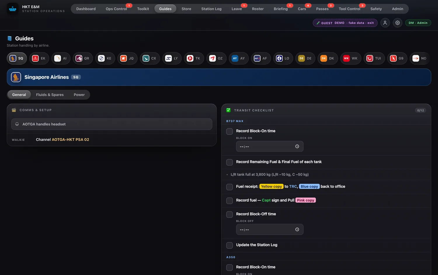Check the Fuel receipt checklist item

pyautogui.click(x=230, y=187)
